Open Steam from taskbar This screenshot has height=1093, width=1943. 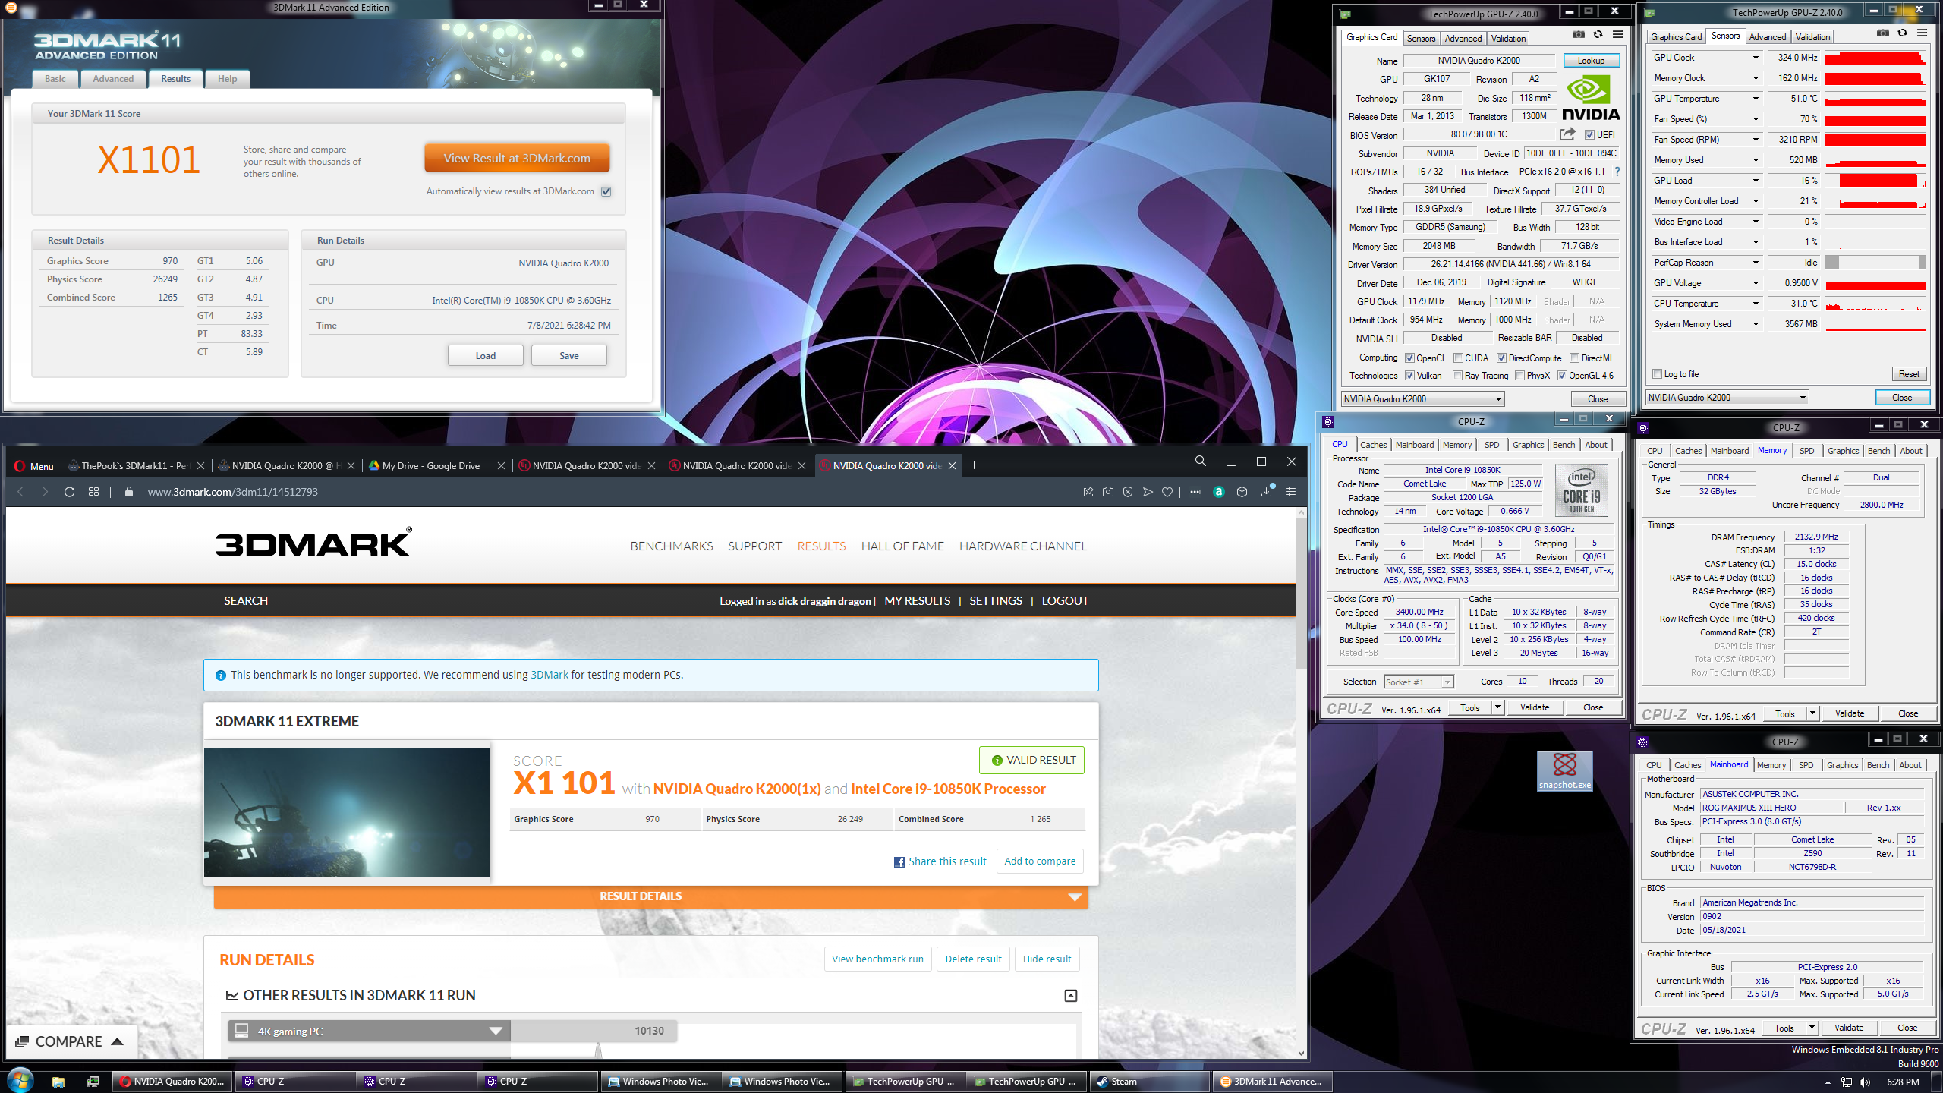pos(1149,1082)
